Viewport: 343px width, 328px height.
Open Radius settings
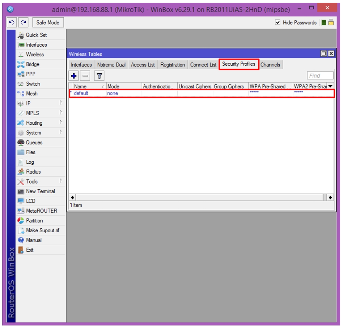point(41,172)
